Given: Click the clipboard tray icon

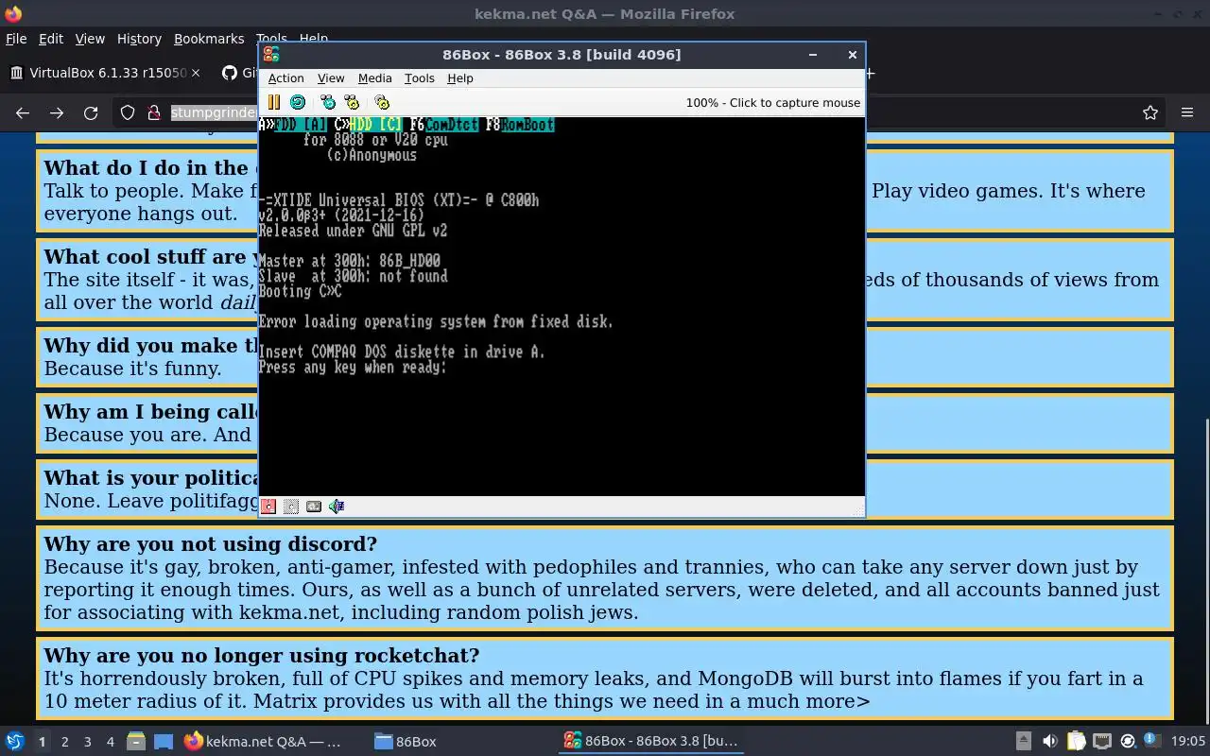Looking at the screenshot, I should click(1076, 742).
